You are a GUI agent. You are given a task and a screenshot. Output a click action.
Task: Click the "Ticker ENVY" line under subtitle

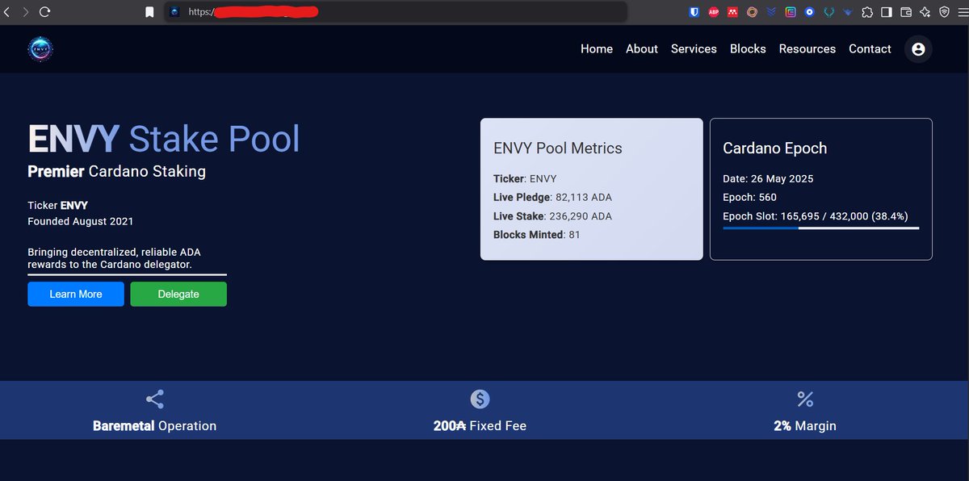point(57,206)
